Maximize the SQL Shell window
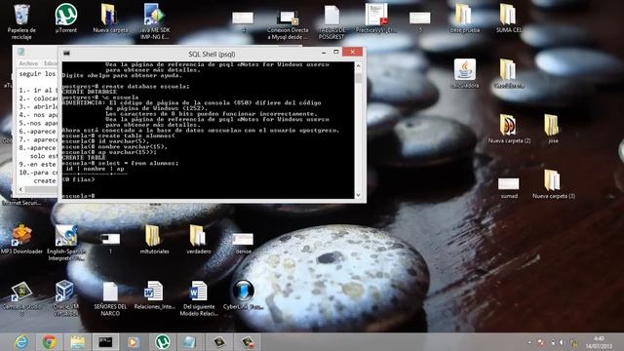Viewport: 624px width, 351px height. click(335, 52)
